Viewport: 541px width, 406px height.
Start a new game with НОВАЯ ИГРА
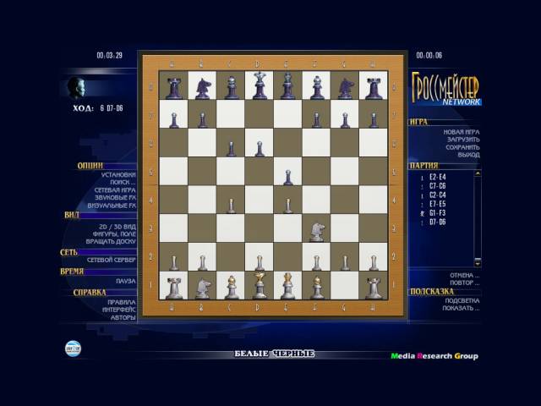pyautogui.click(x=462, y=132)
